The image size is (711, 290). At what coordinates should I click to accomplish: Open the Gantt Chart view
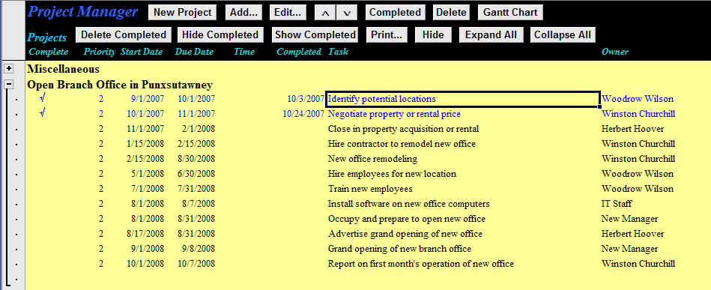click(x=510, y=13)
